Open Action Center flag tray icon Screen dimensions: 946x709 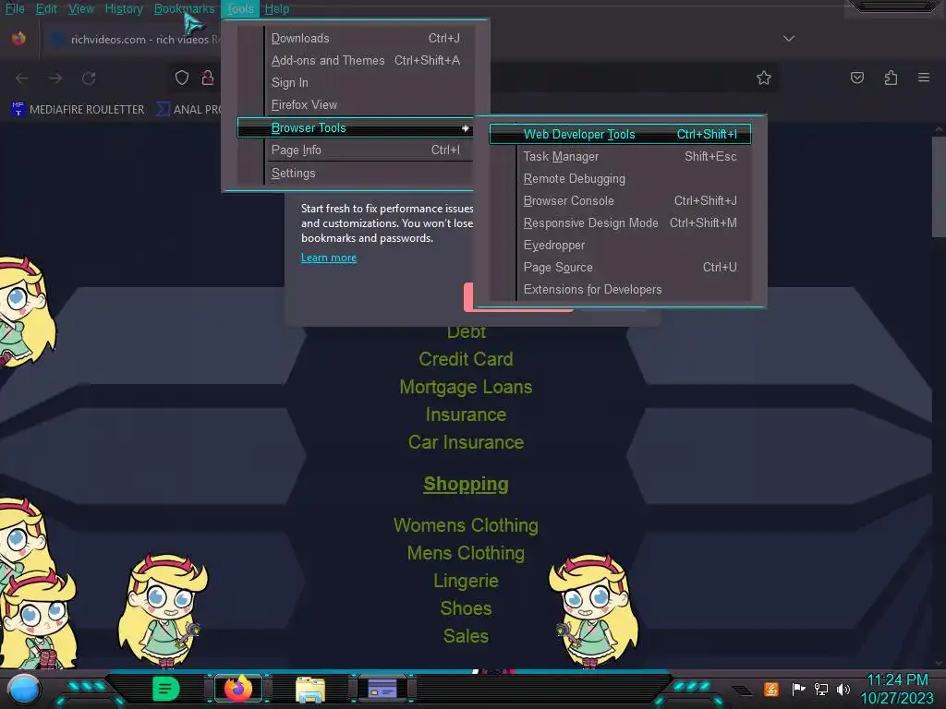[x=799, y=689]
